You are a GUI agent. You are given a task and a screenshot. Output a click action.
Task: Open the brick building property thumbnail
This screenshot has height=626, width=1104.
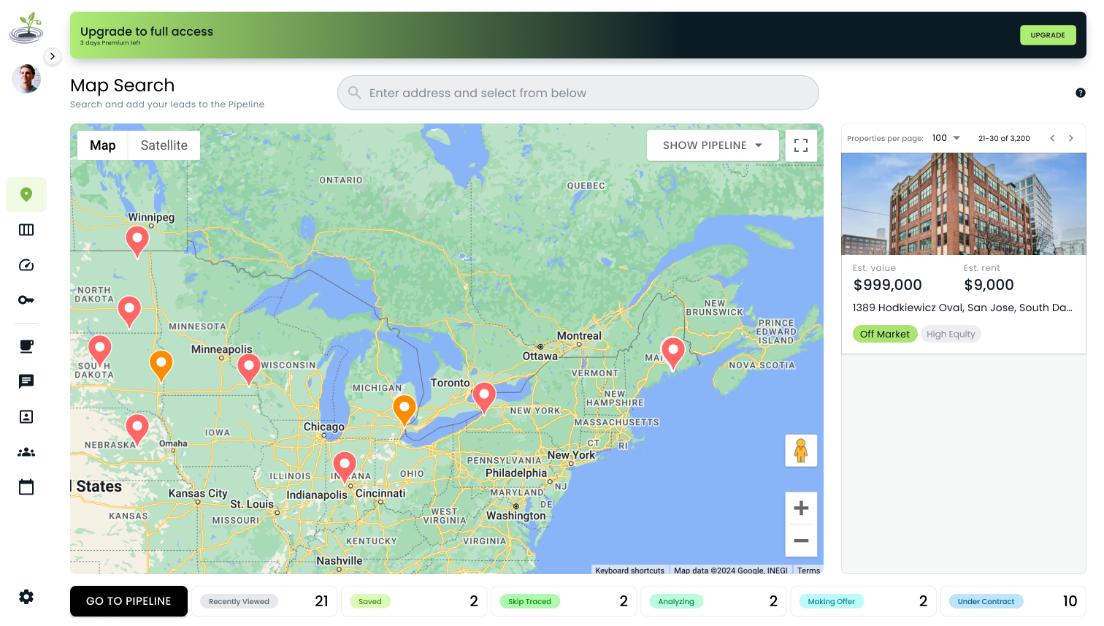tap(964, 204)
